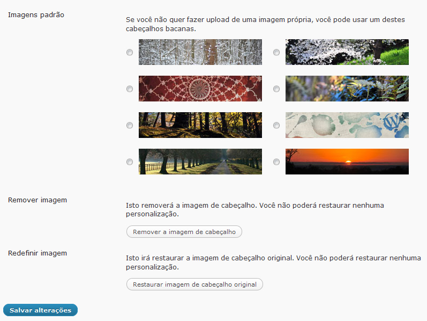Click the orange sunset header thumbnail
This screenshot has height=321, width=427.
(347, 162)
